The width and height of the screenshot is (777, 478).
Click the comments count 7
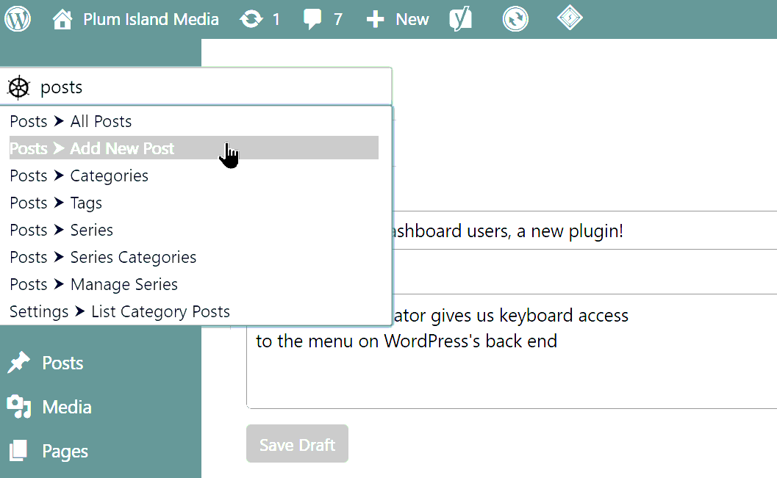pyautogui.click(x=338, y=19)
